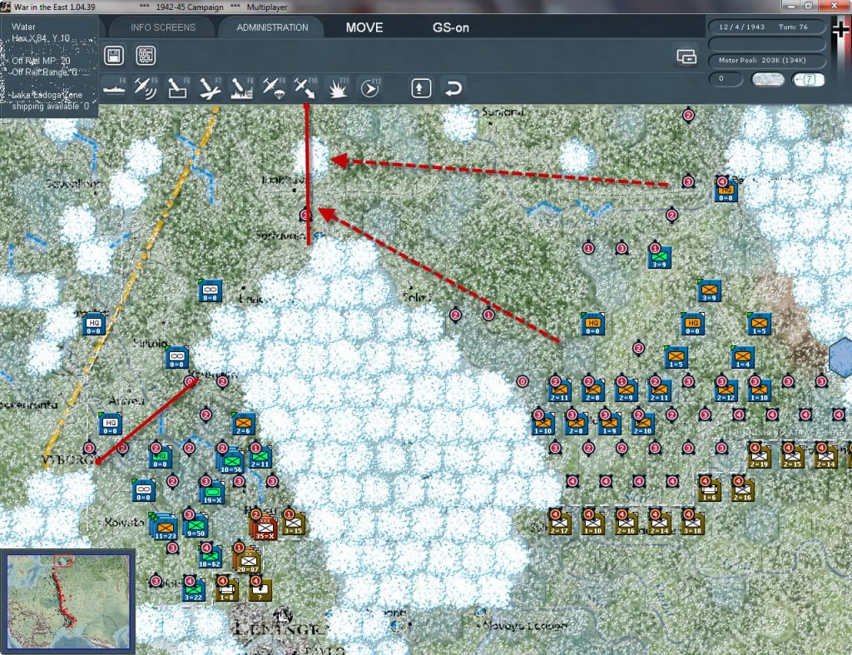Select the 10=62 green unit counter
Screen dimensions: 852x655
210,555
